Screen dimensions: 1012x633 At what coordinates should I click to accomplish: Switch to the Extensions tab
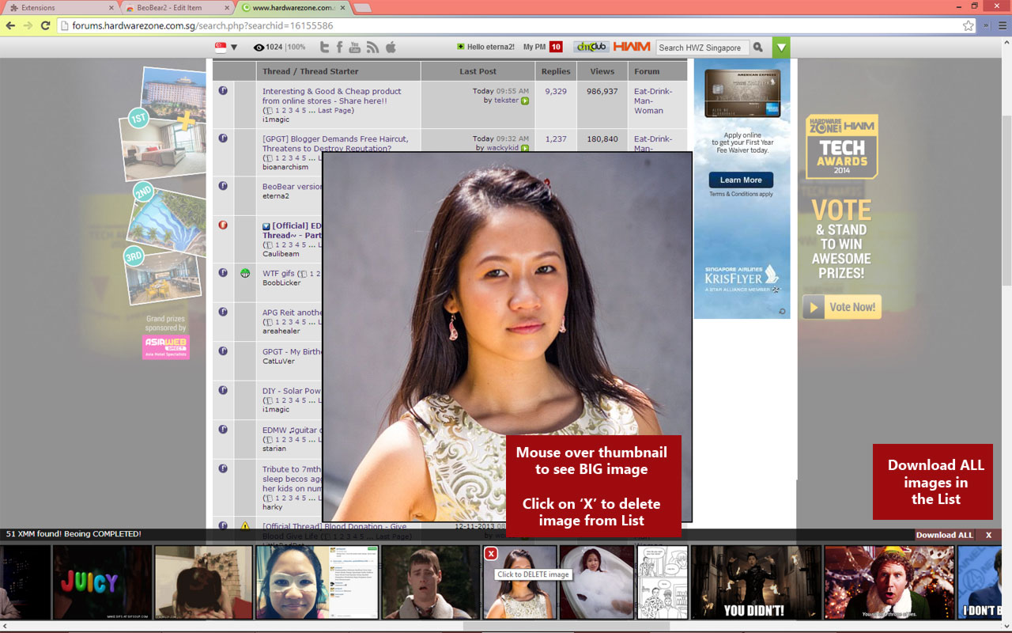click(59, 8)
